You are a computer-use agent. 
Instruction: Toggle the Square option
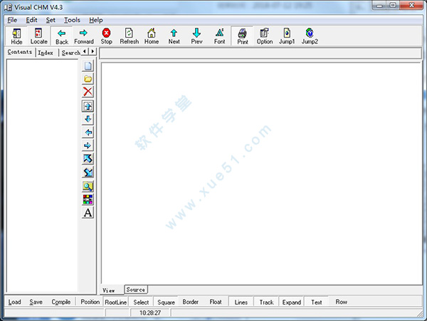(x=166, y=303)
